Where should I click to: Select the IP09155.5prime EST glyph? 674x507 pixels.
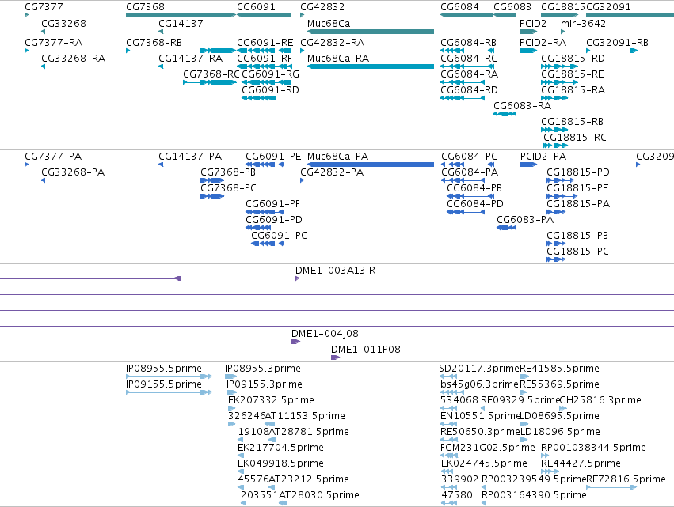tap(169, 392)
